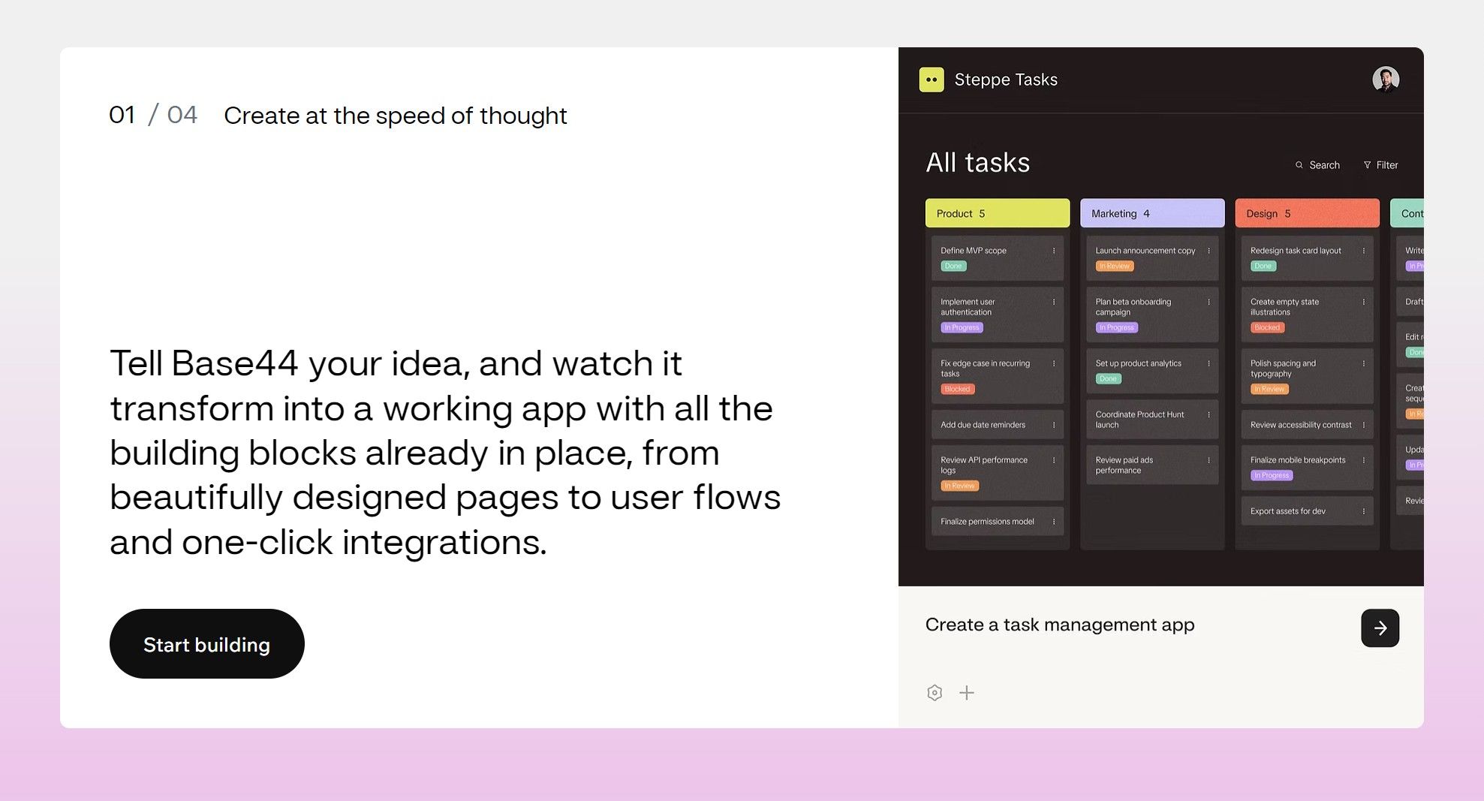Click the plus icon to add attachment
The image size is (1484, 801).
967,693
